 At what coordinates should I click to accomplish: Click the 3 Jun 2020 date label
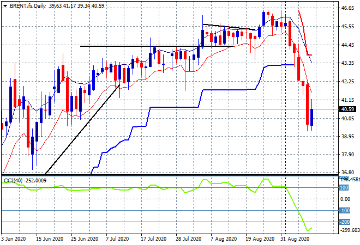[14, 239]
